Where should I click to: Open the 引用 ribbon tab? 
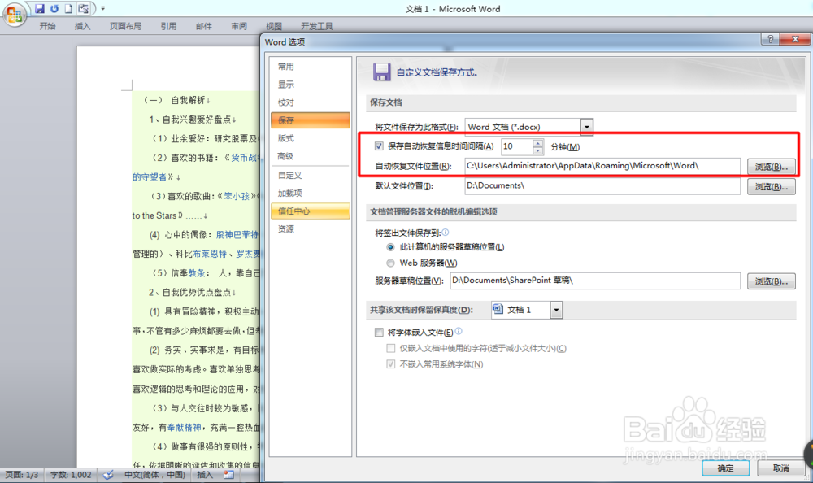point(168,26)
